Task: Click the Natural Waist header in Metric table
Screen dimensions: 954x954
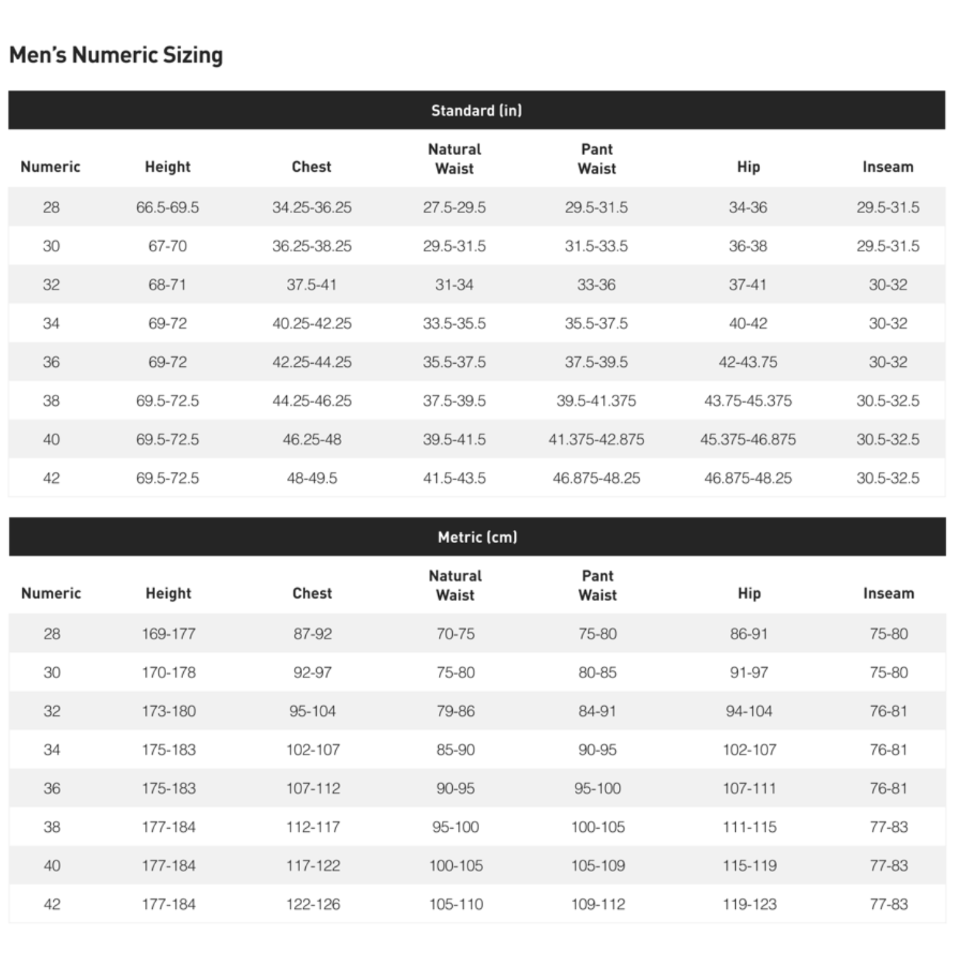Action: click(455, 585)
